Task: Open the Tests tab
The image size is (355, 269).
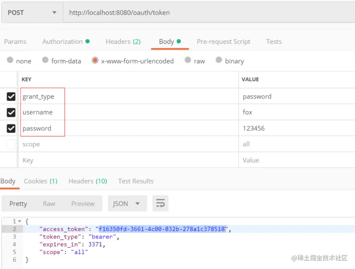Action: click(x=274, y=42)
